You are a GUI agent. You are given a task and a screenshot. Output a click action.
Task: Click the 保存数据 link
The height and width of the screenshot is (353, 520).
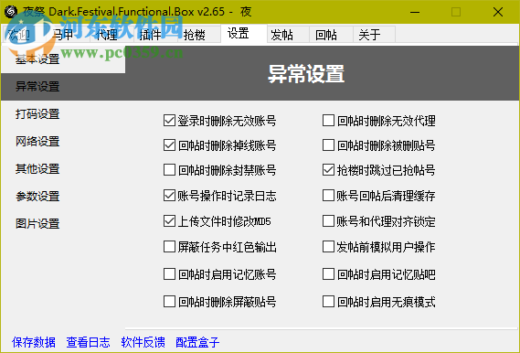tap(34, 342)
